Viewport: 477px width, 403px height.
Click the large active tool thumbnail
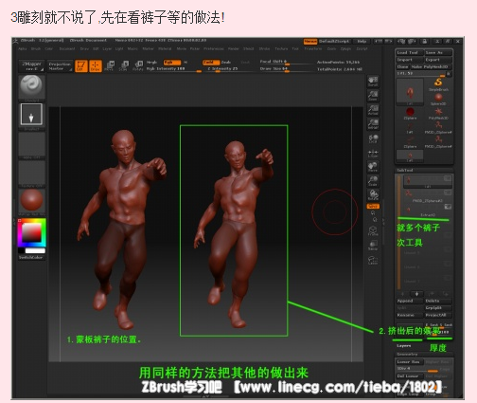(x=410, y=92)
